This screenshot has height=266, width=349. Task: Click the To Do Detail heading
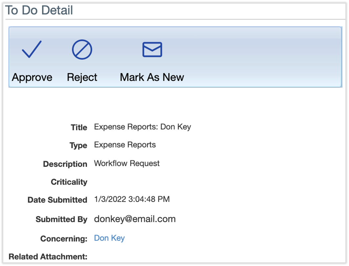click(39, 10)
